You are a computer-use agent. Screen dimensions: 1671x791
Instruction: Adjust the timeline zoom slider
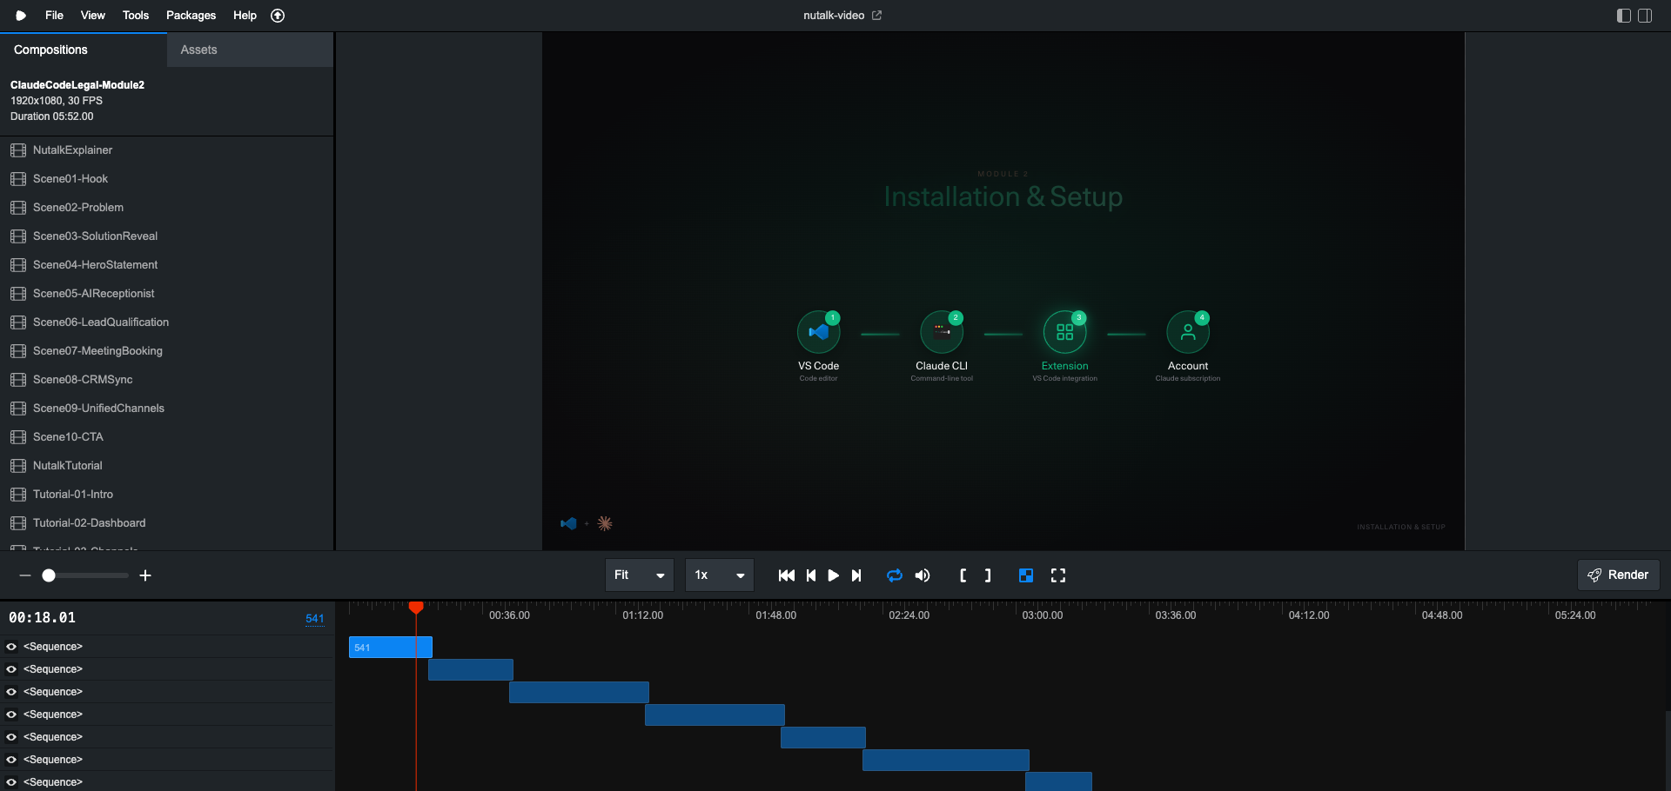click(x=50, y=575)
